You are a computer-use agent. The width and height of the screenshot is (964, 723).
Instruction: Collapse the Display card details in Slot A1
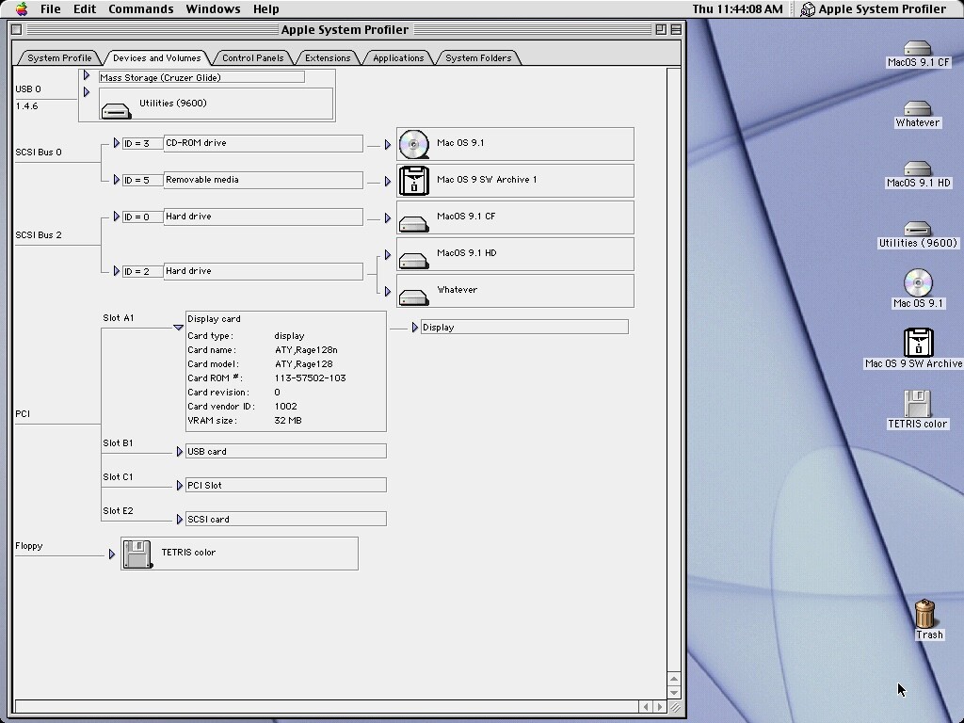pyautogui.click(x=178, y=328)
